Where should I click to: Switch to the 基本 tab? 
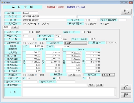tap(7, 27)
